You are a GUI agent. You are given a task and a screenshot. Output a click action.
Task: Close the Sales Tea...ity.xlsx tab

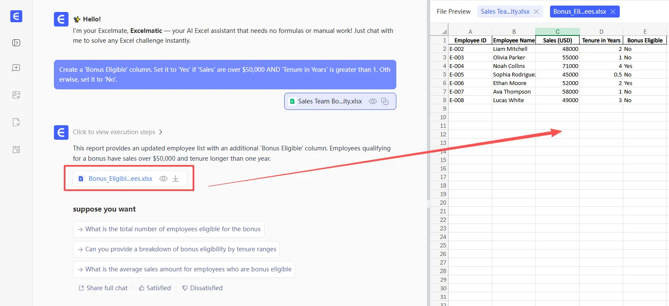pos(536,12)
